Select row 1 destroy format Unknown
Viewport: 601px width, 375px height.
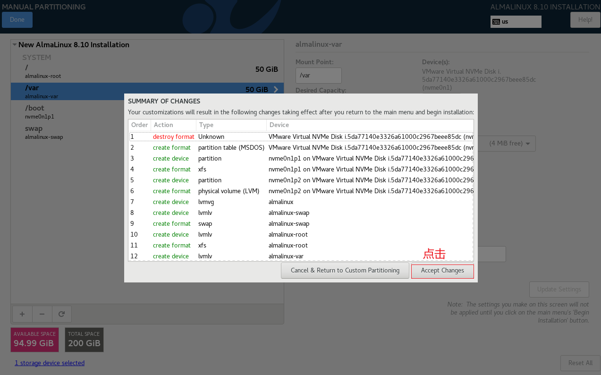click(x=301, y=136)
